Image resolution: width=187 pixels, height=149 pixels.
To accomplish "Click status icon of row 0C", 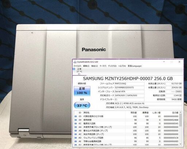I will 76,123.
